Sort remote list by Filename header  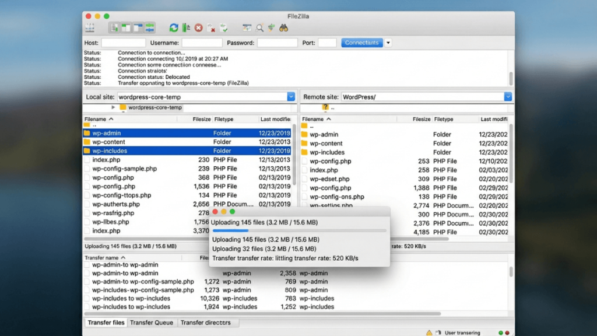click(x=317, y=119)
